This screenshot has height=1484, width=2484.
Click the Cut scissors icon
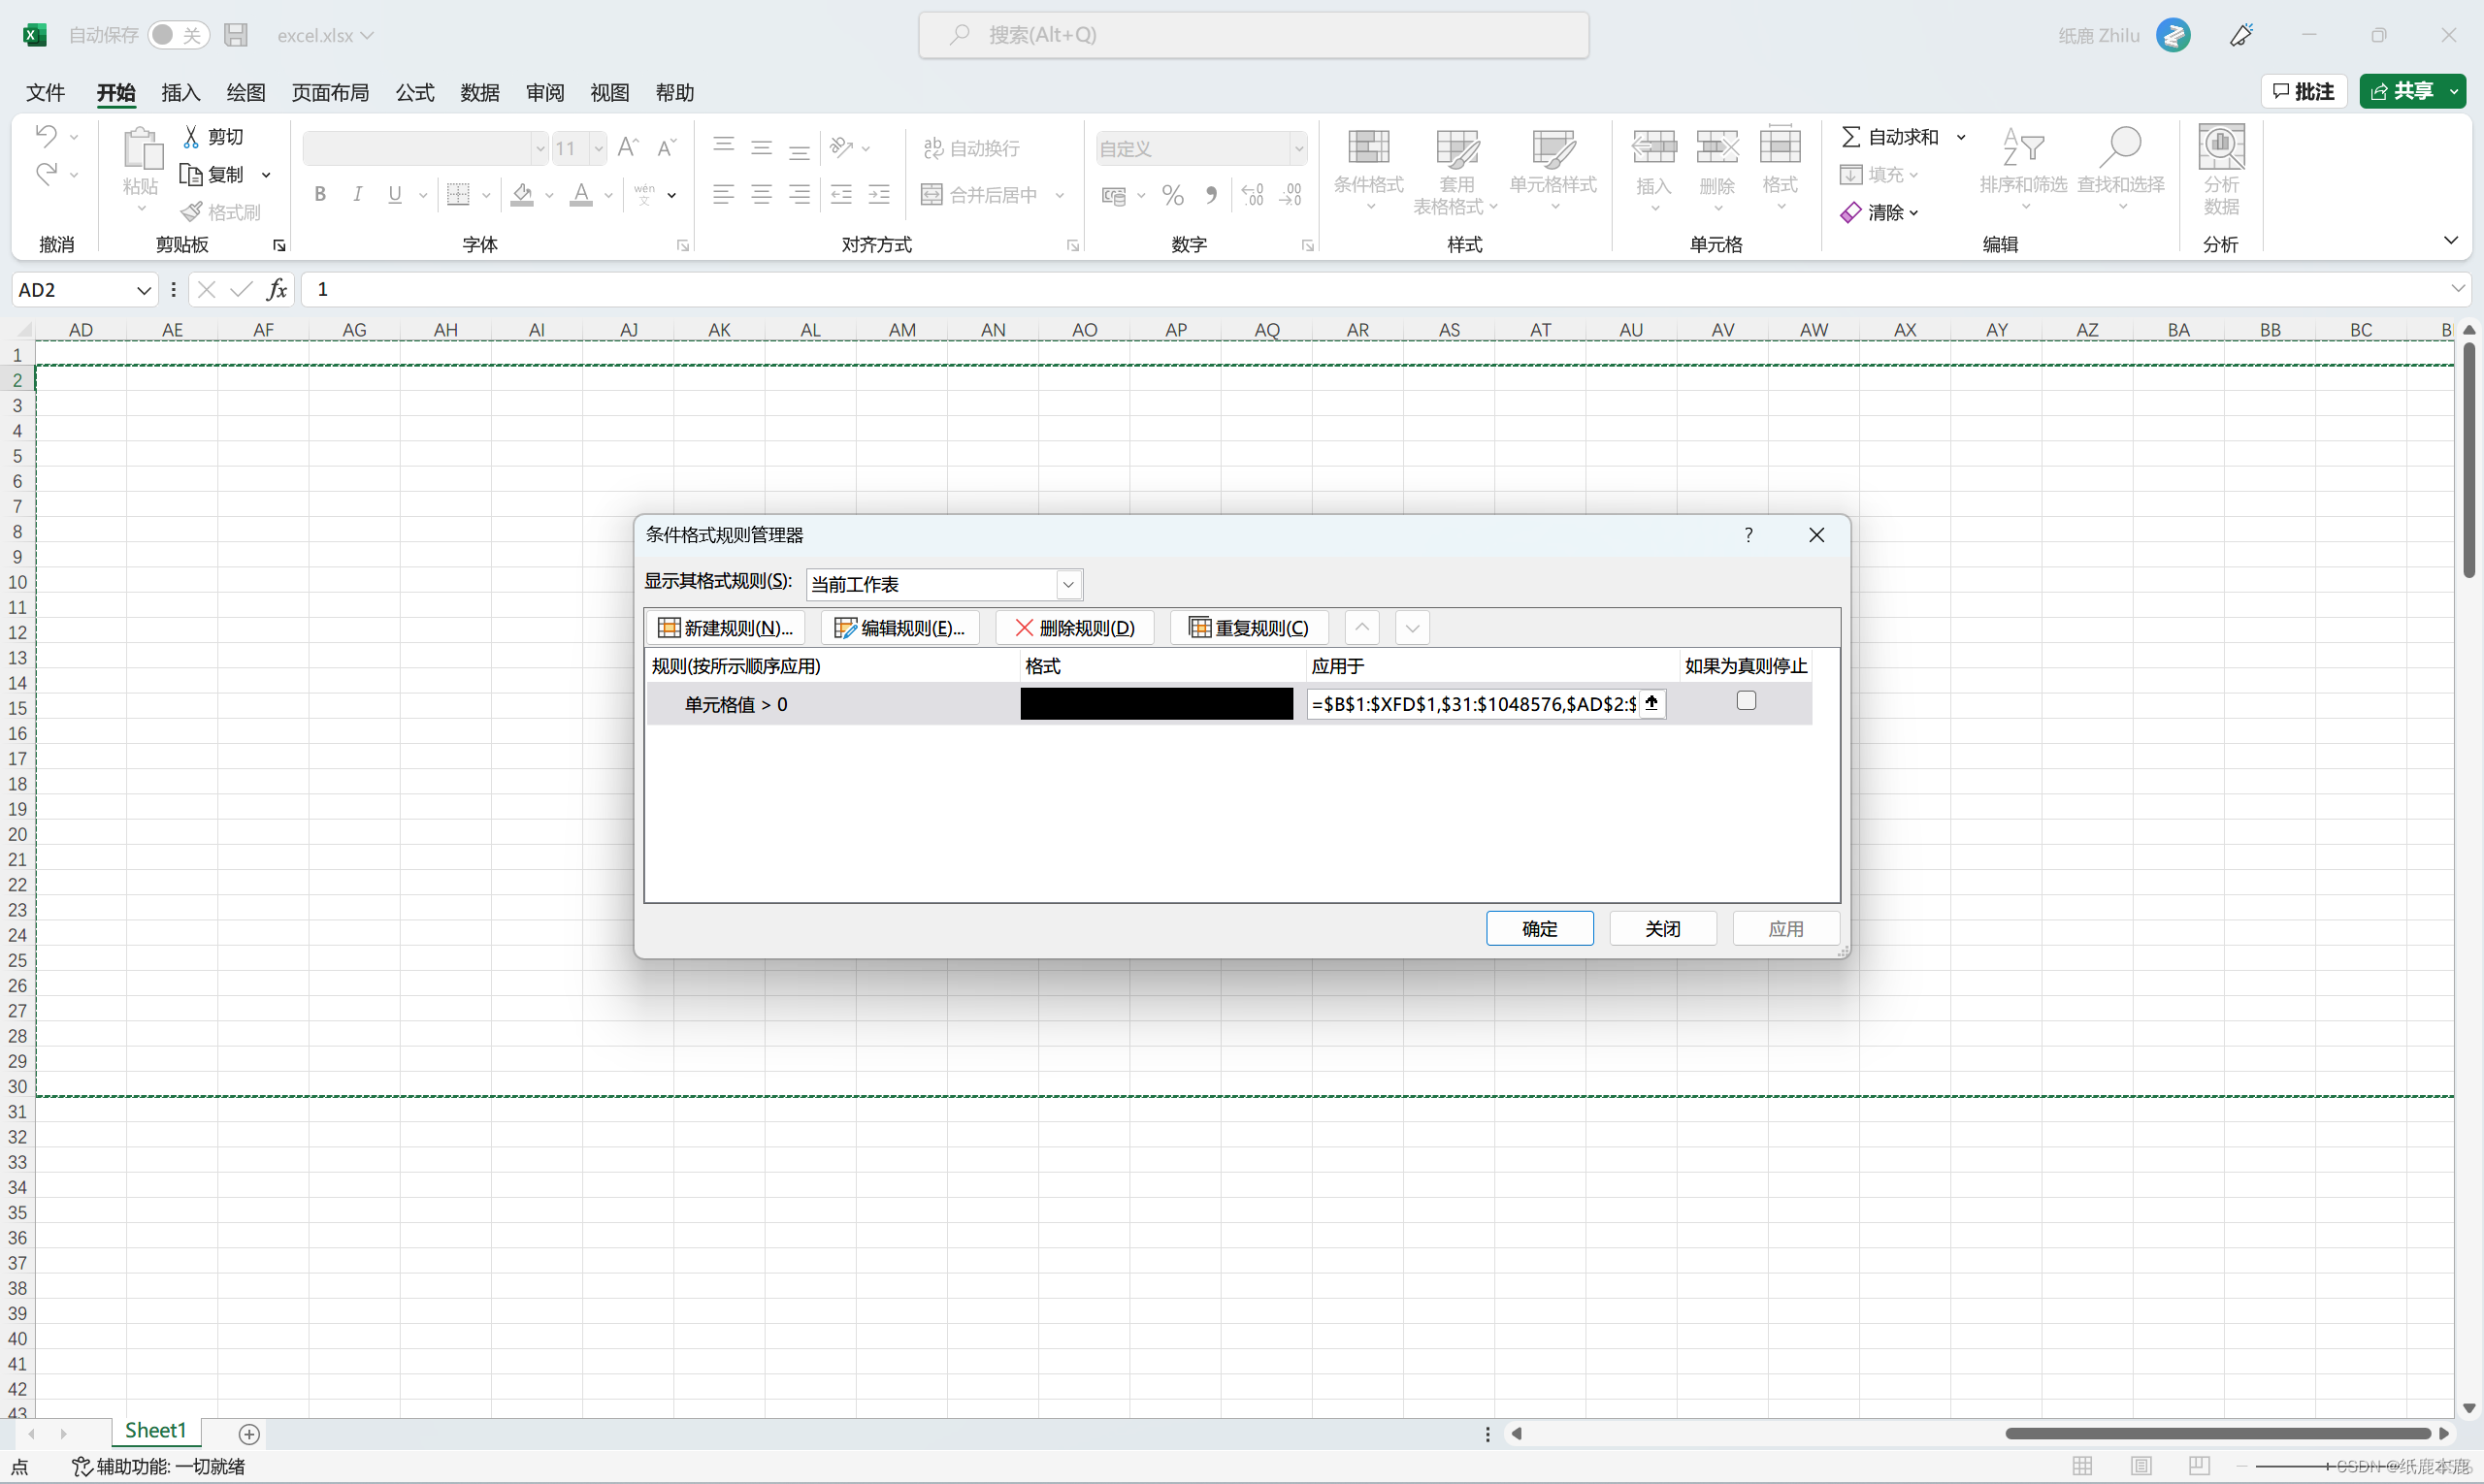[x=191, y=136]
